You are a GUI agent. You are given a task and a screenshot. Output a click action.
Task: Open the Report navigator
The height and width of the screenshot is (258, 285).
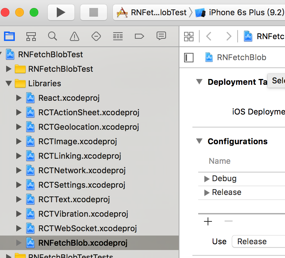coord(161,36)
